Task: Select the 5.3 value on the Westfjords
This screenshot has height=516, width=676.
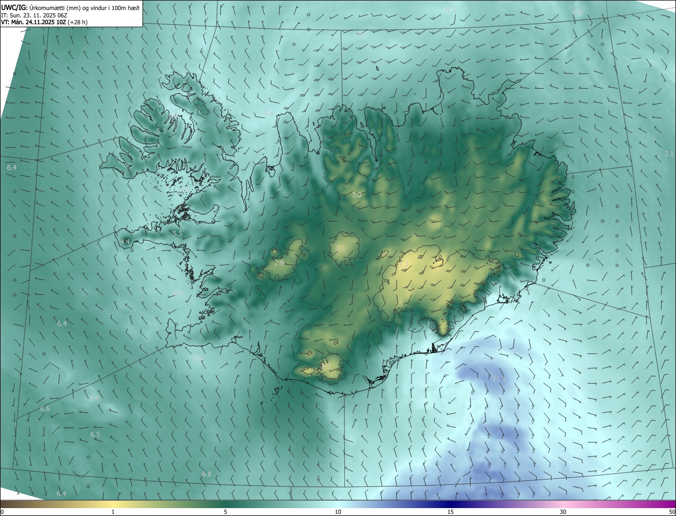Action: click(x=161, y=131)
